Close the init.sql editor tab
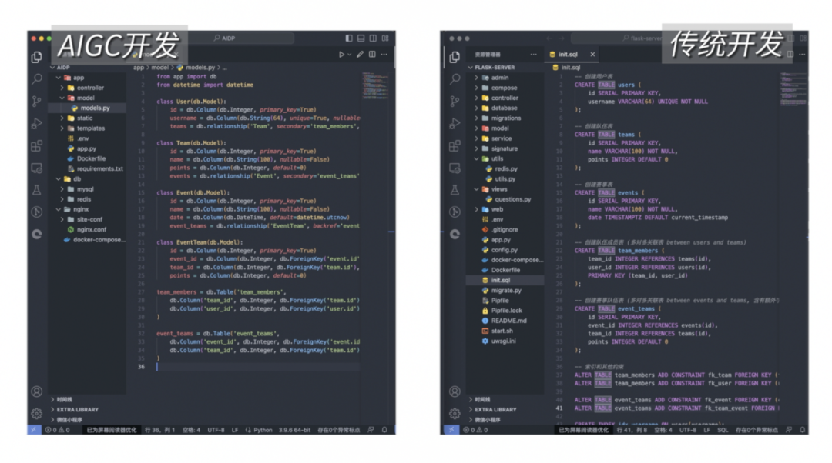This screenshot has height=463, width=832. click(x=592, y=54)
